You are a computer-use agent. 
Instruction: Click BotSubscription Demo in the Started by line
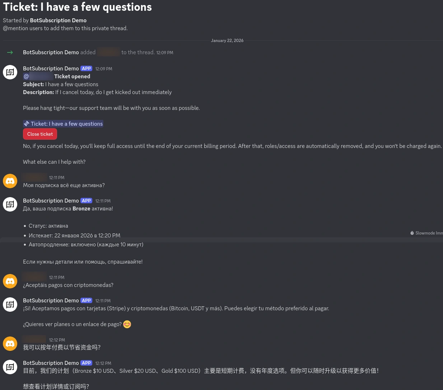(58, 20)
